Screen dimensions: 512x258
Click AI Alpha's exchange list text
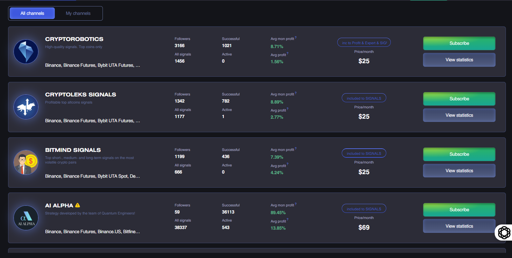click(x=92, y=232)
